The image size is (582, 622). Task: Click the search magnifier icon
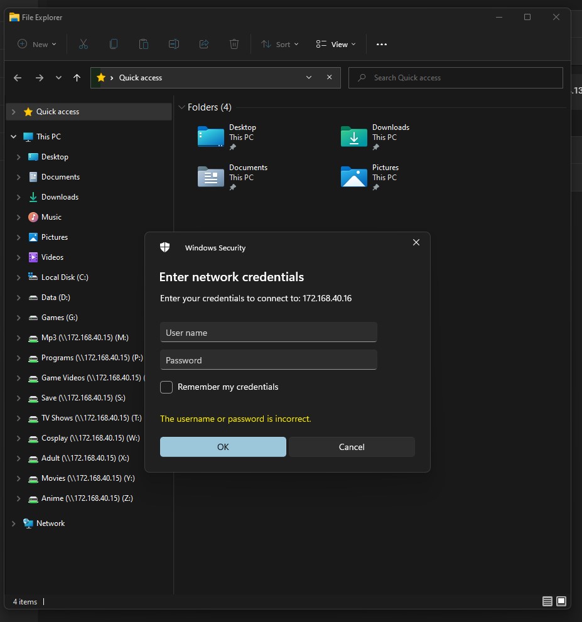click(362, 78)
